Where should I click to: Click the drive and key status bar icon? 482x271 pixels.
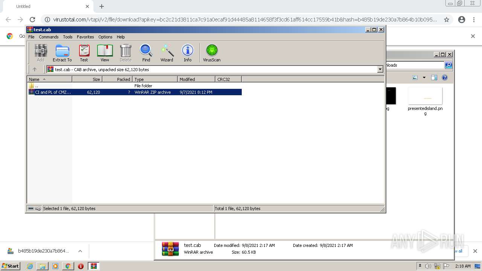coord(35,209)
